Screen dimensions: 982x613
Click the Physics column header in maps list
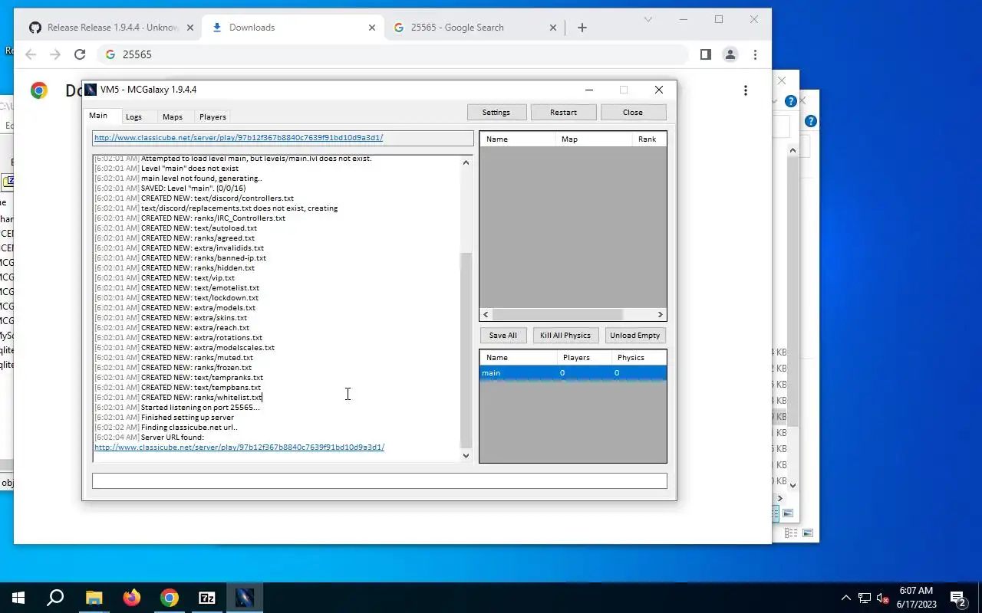638,357
